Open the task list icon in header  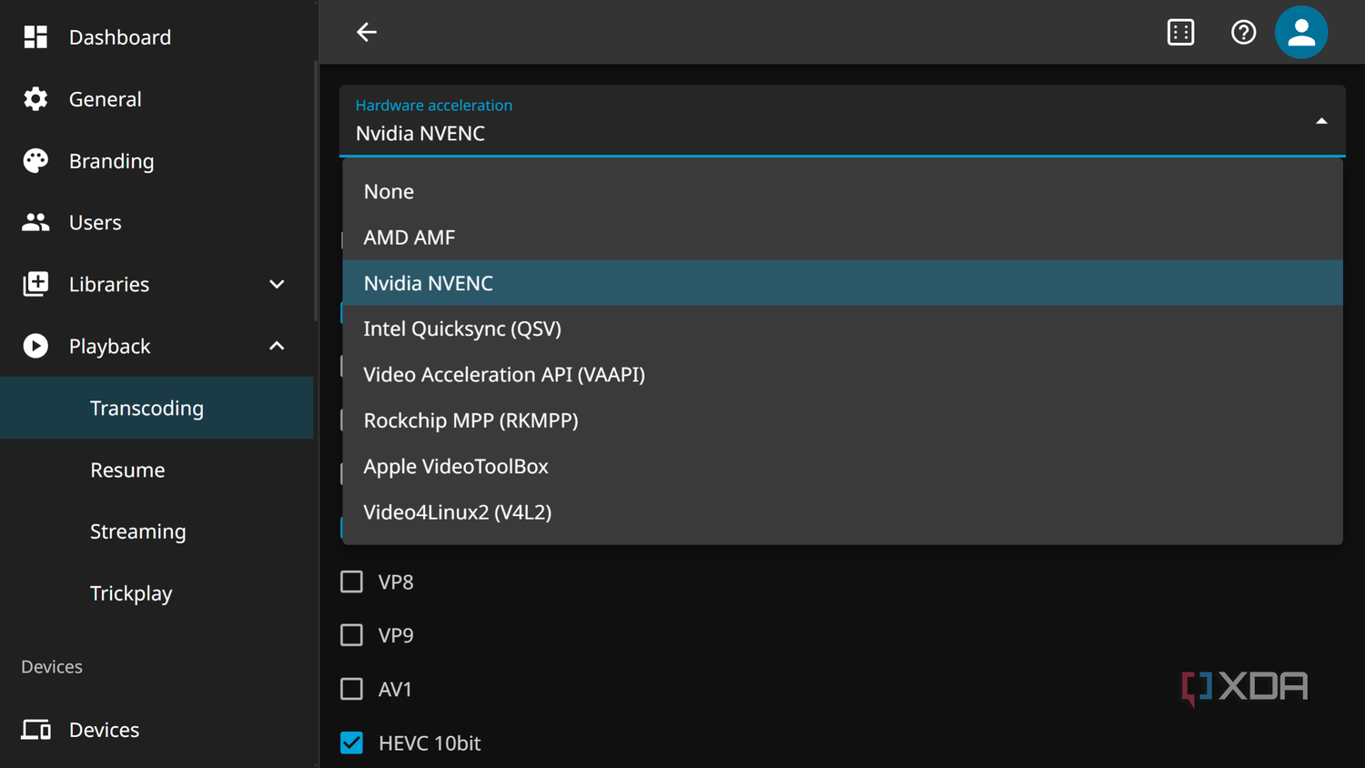(1180, 33)
